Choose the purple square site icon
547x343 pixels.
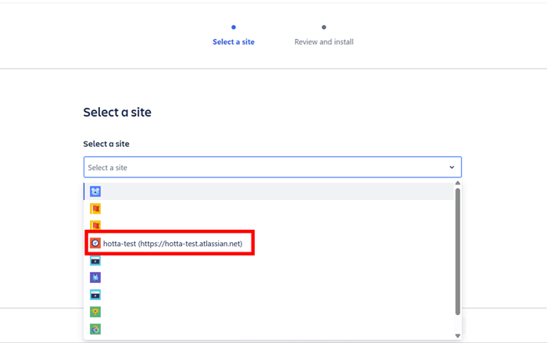coord(95,277)
